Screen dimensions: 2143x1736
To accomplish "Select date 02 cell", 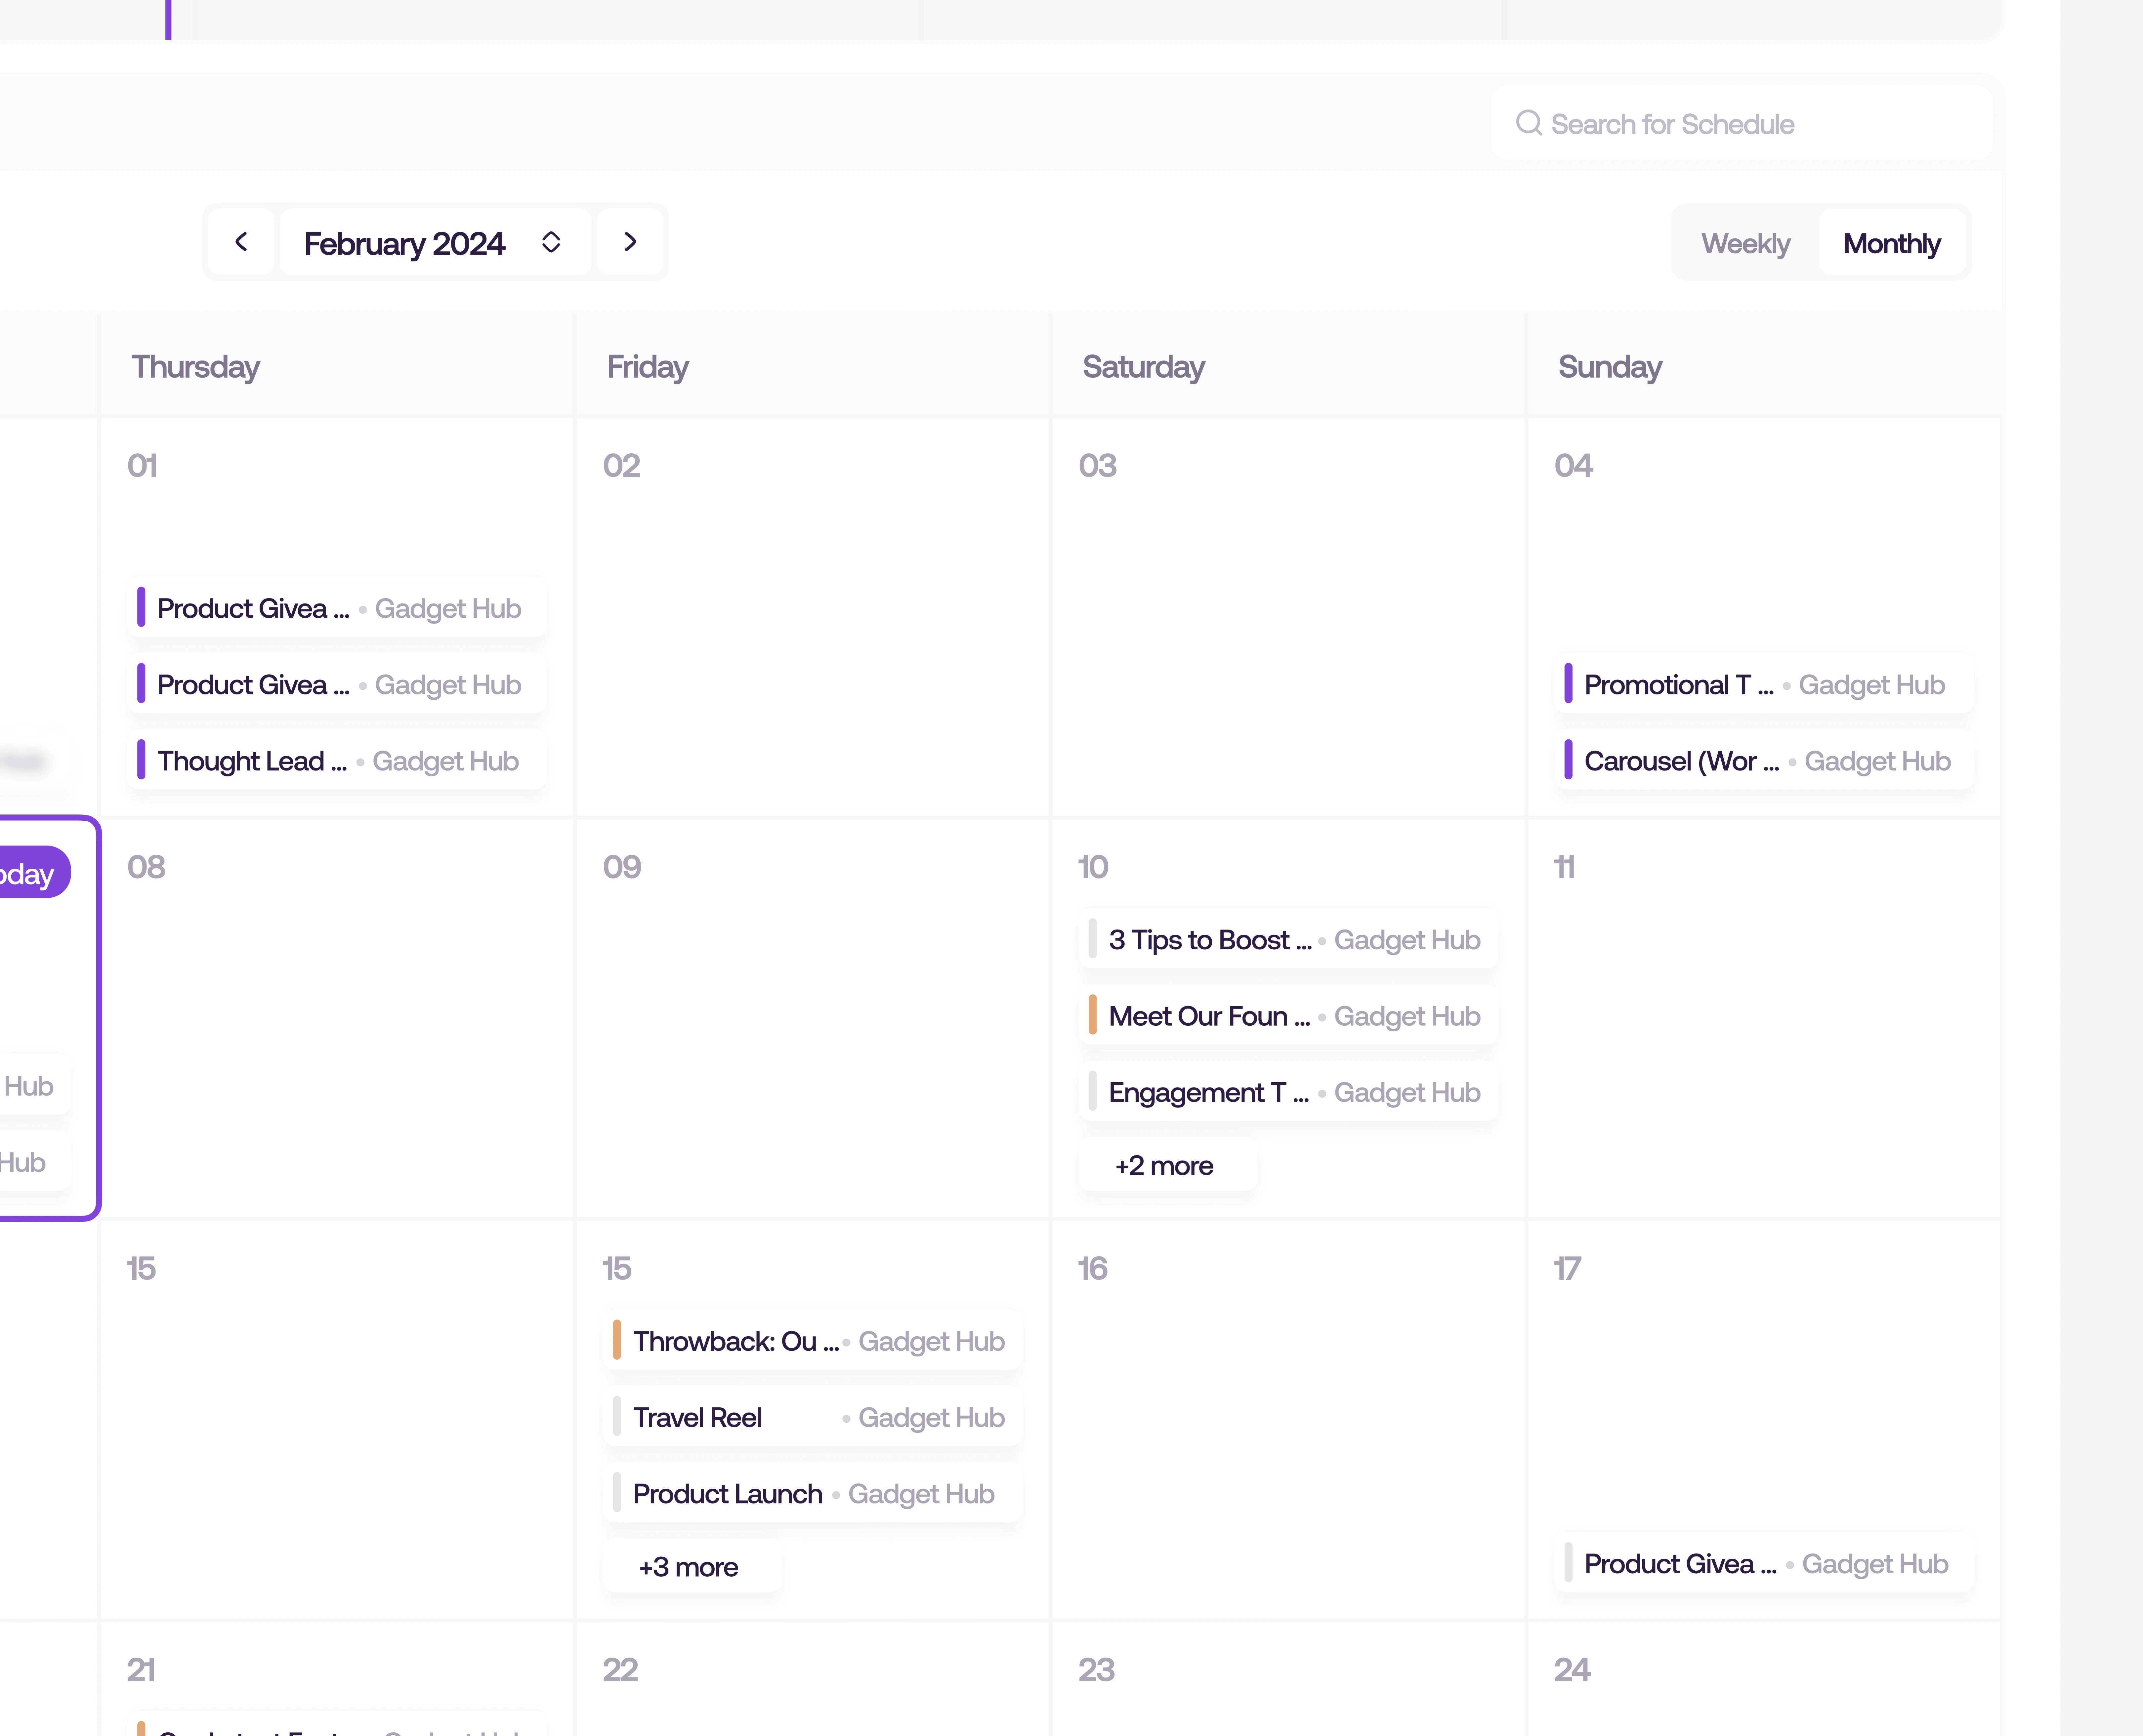I will (813, 617).
